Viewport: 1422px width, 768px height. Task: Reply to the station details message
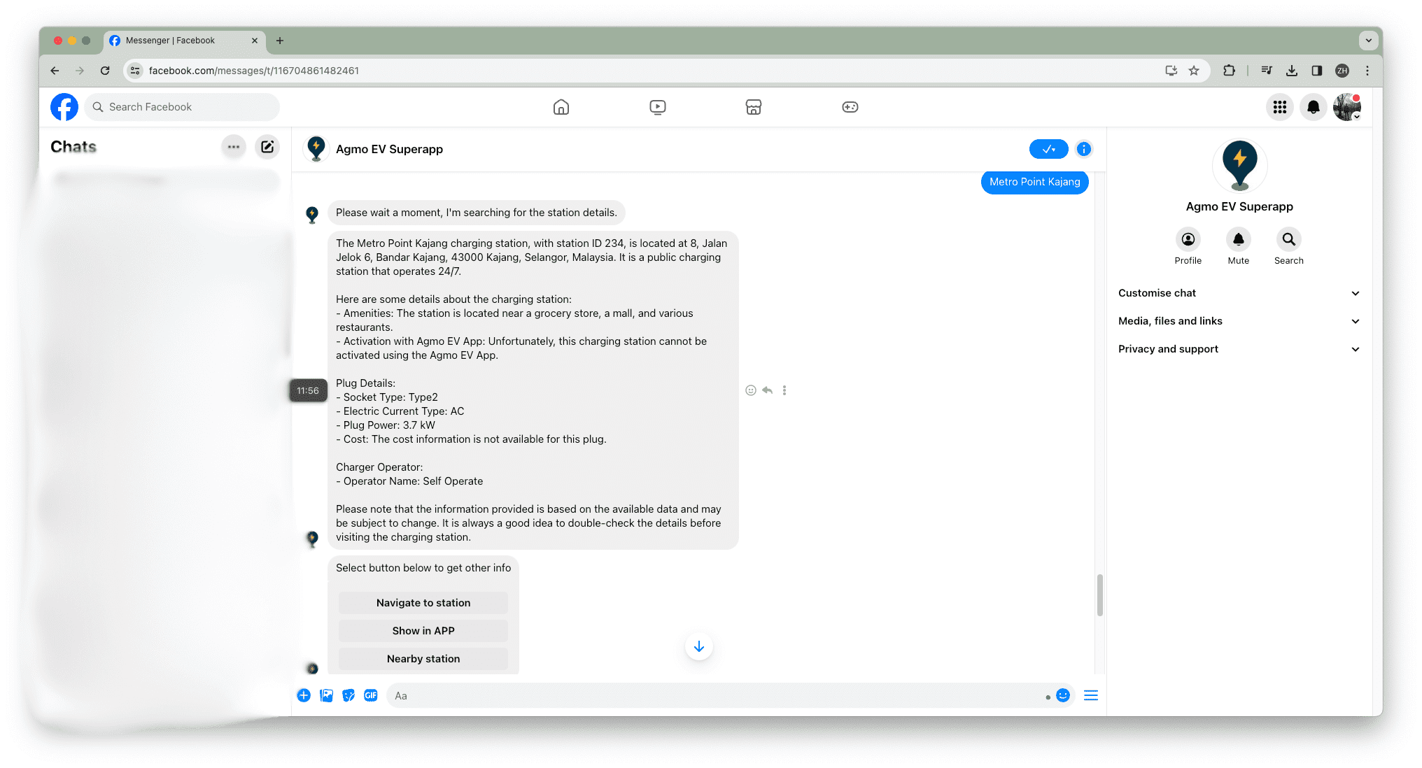(768, 390)
